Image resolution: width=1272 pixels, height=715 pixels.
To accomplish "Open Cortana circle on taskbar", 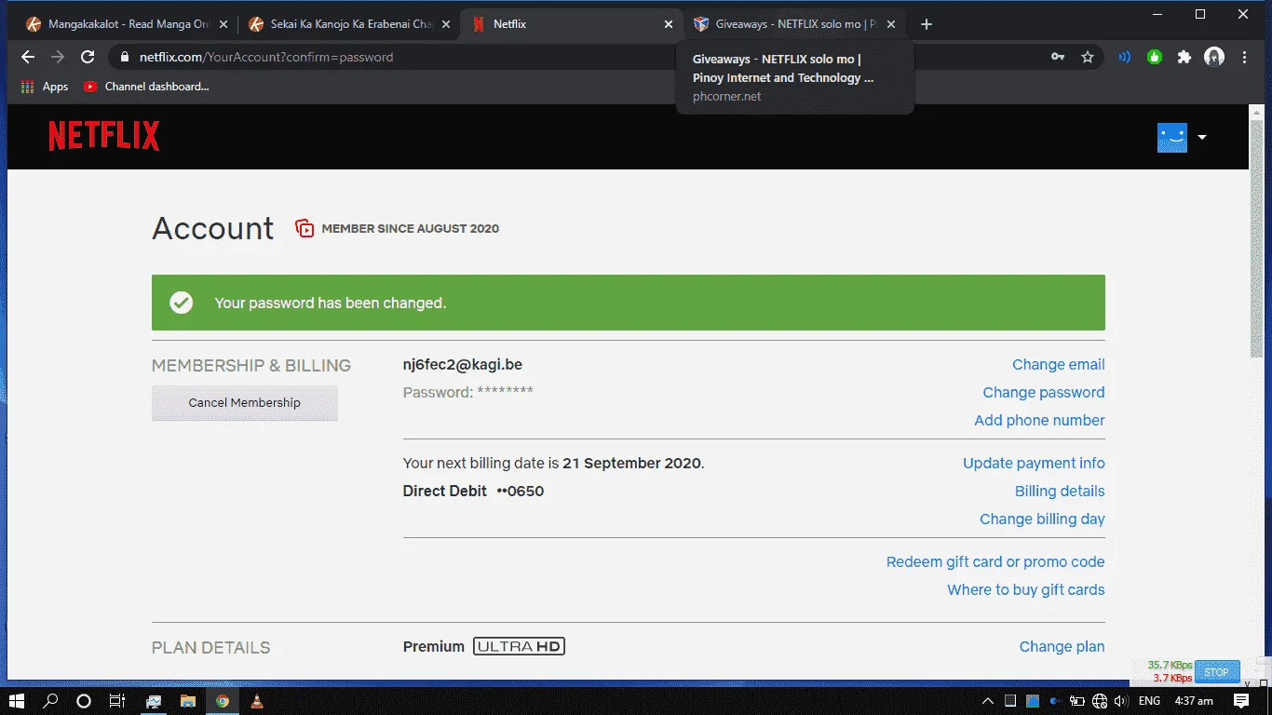I will (x=84, y=701).
